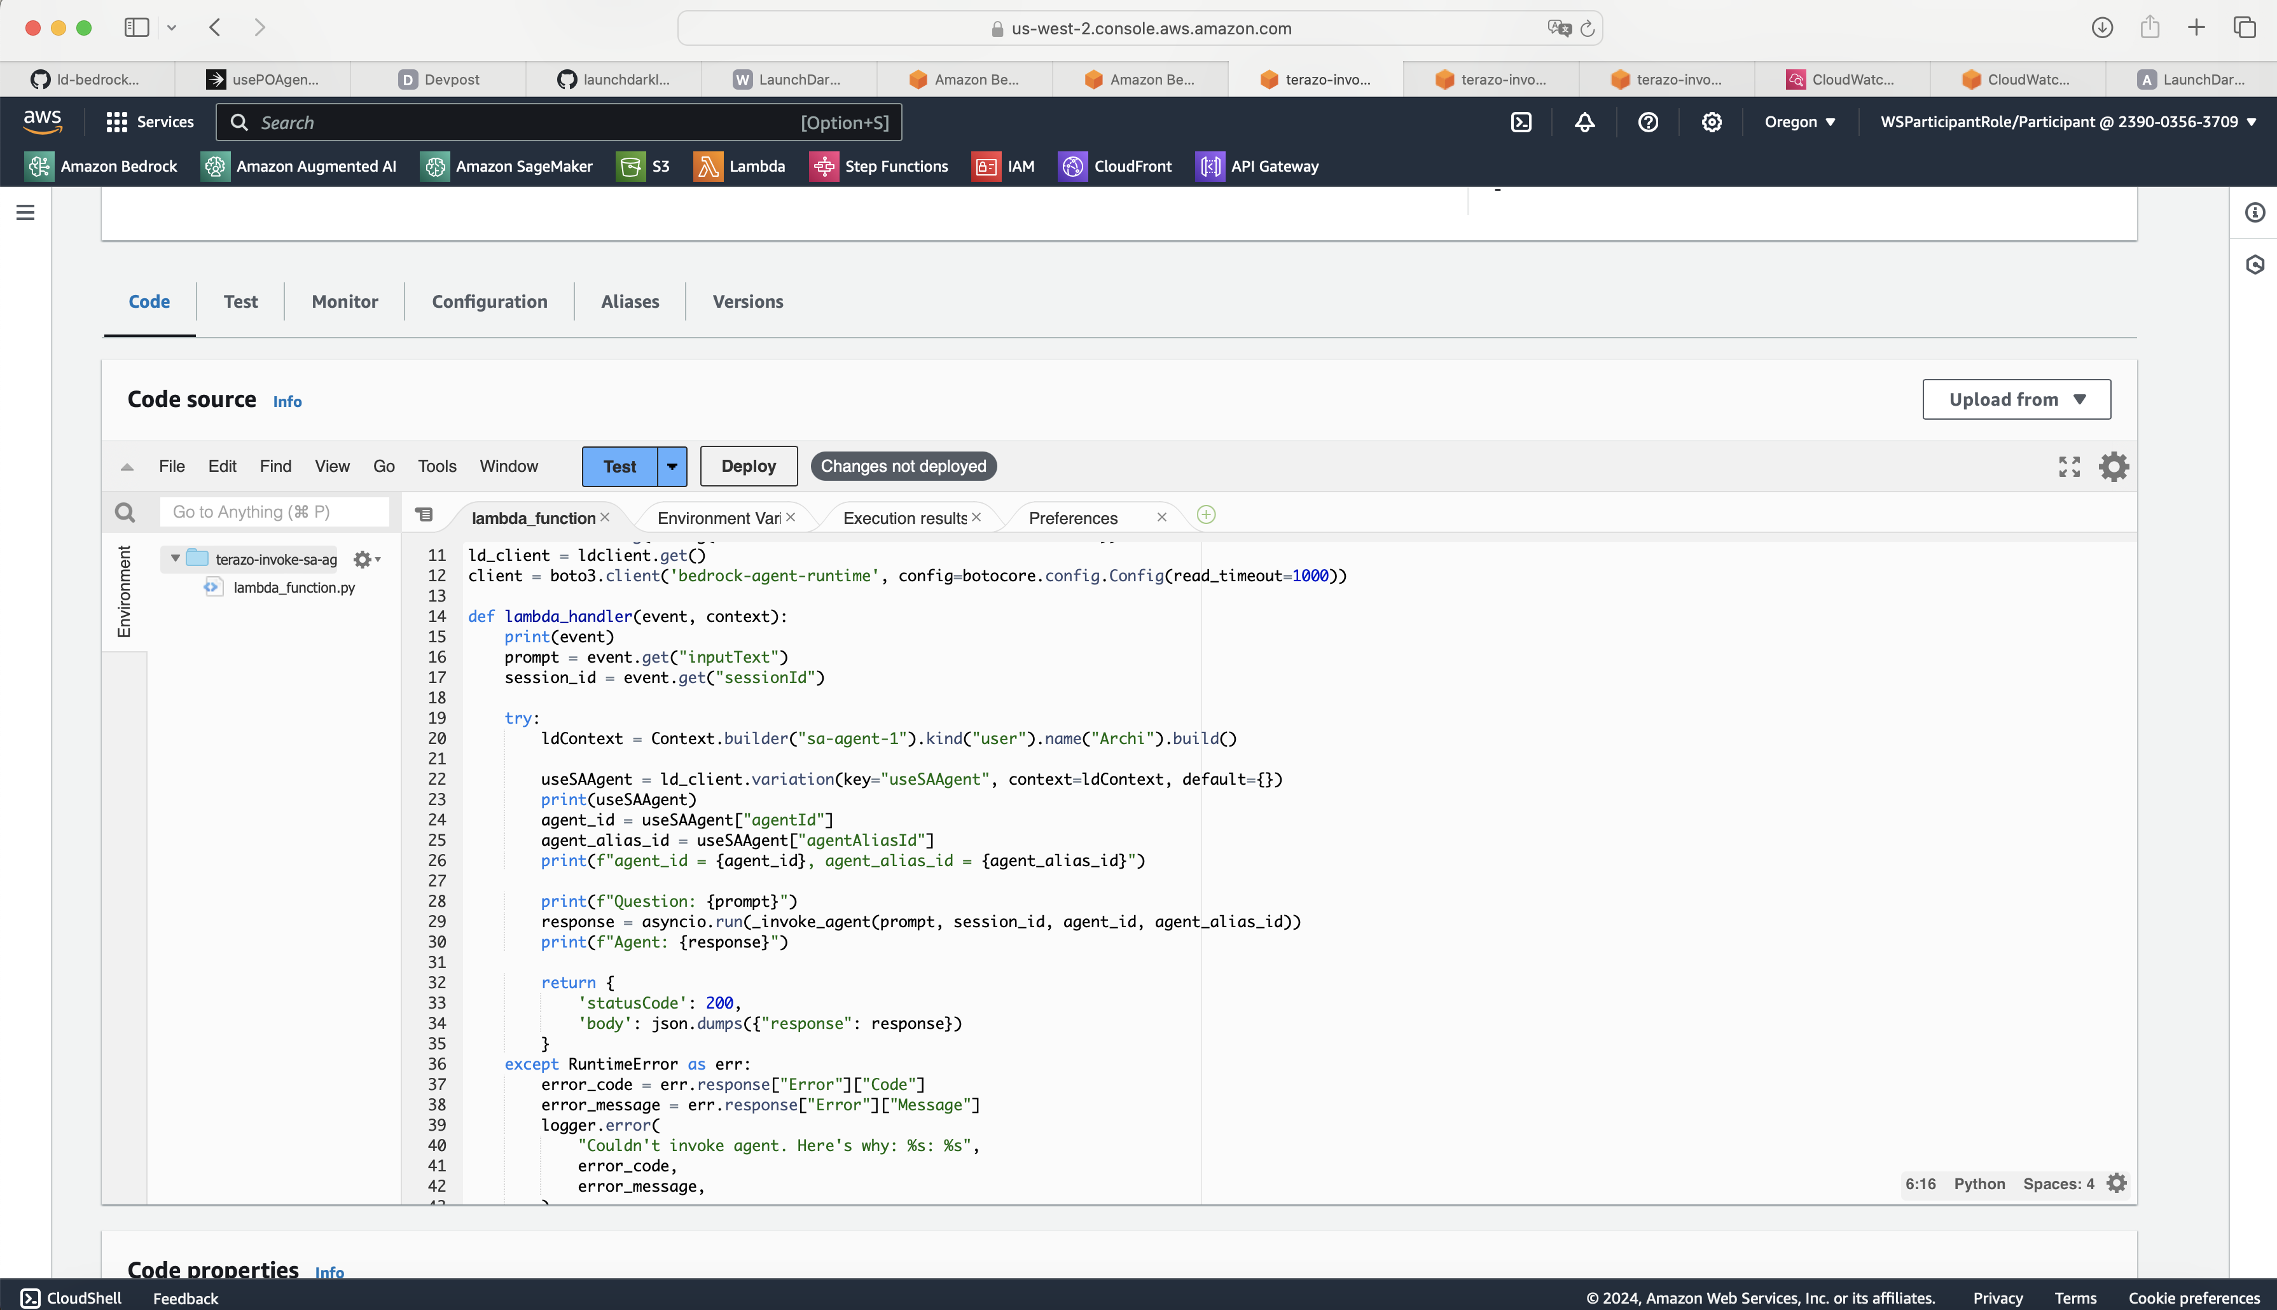Screen dimensions: 2277x1310
Task: Expand the Upload from dropdown
Action: coord(2016,399)
